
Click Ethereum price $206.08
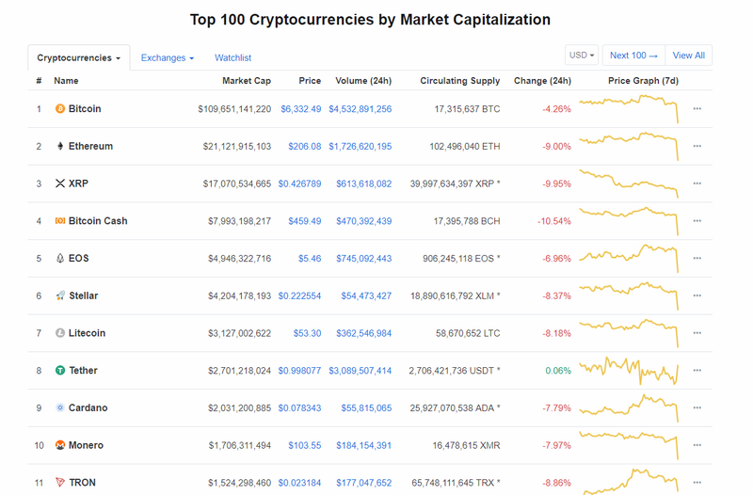point(305,147)
